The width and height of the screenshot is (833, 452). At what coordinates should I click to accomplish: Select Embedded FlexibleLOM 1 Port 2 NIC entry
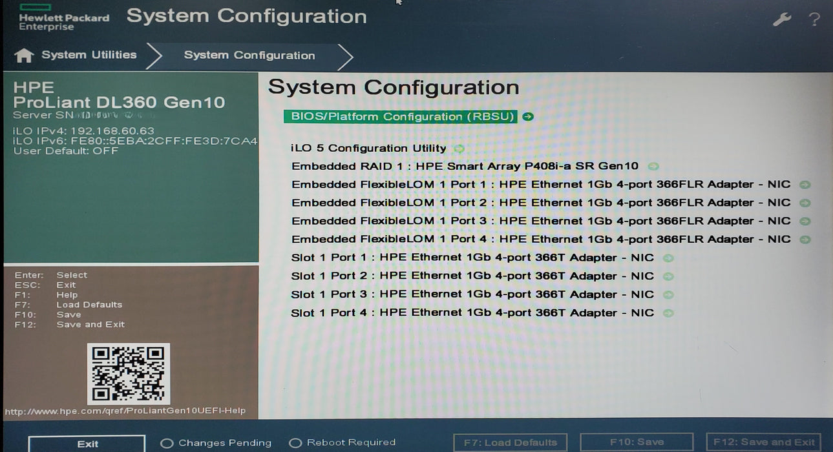point(542,203)
